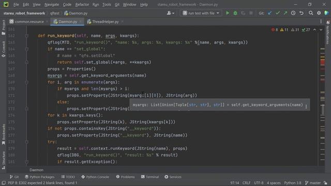Screen dimensions: 331x186
Task: Click the typos indicator 27
Action: click(x=306, y=30)
